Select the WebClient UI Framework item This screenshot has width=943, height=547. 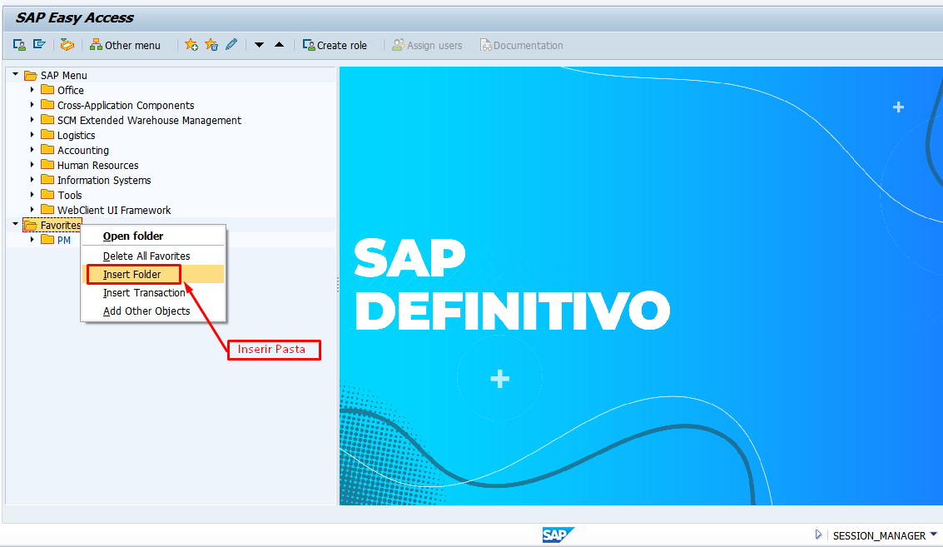114,210
